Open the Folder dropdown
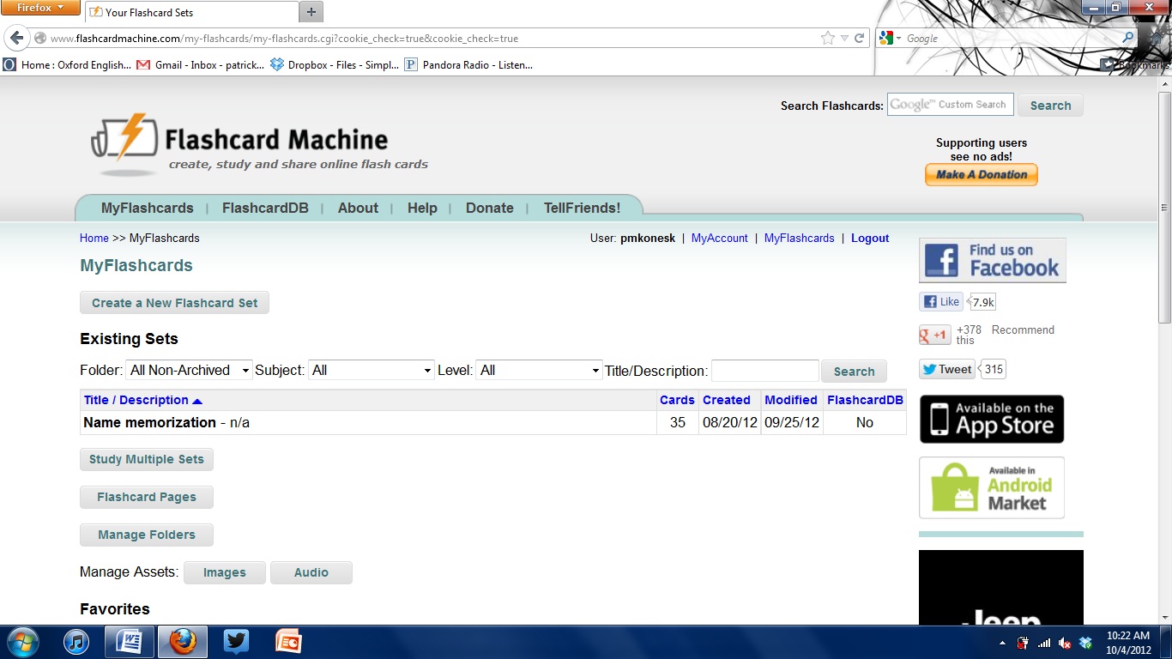 (189, 370)
